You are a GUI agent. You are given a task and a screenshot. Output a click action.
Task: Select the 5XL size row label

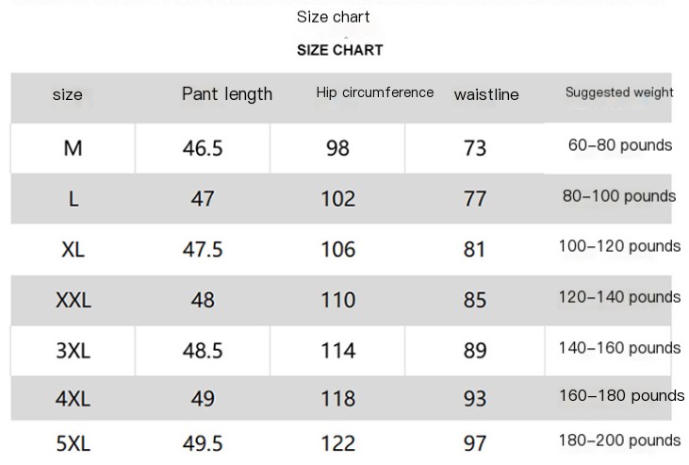point(73,443)
